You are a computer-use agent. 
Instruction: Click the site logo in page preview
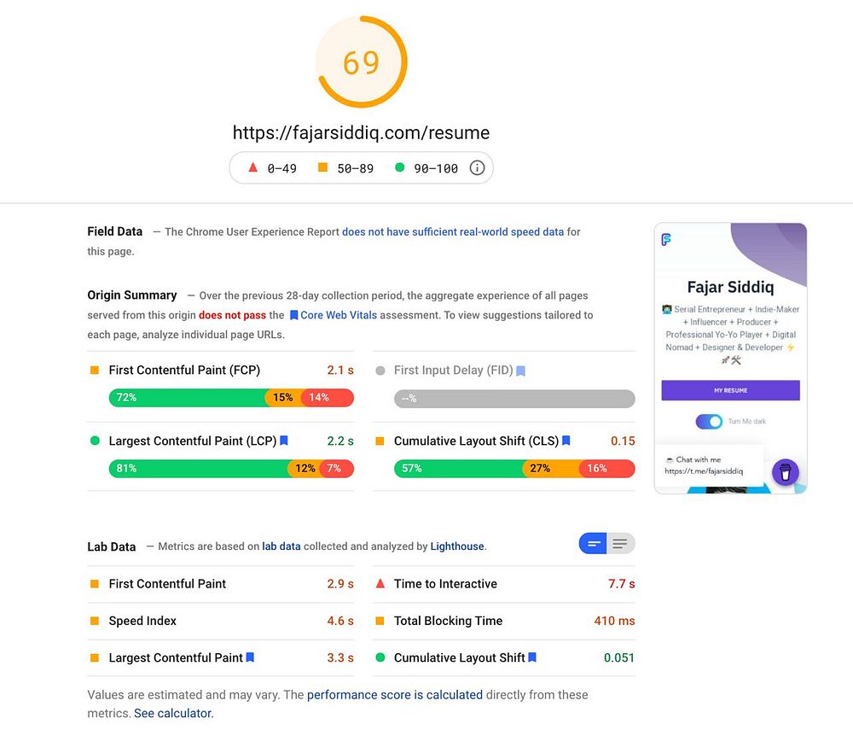666,240
